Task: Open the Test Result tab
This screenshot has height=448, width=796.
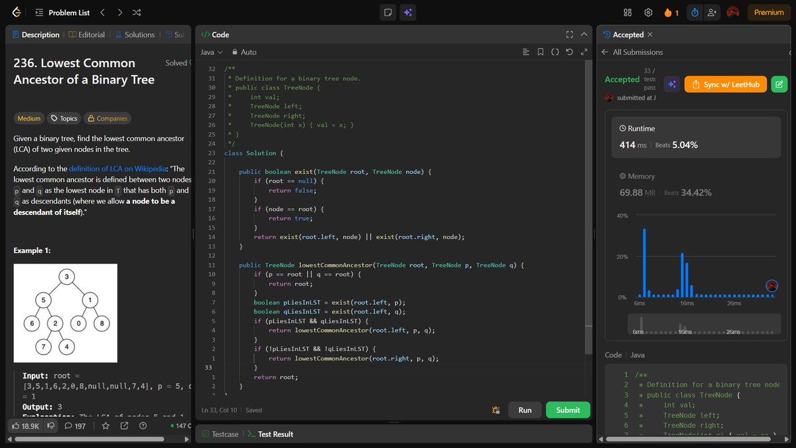Action: point(270,434)
